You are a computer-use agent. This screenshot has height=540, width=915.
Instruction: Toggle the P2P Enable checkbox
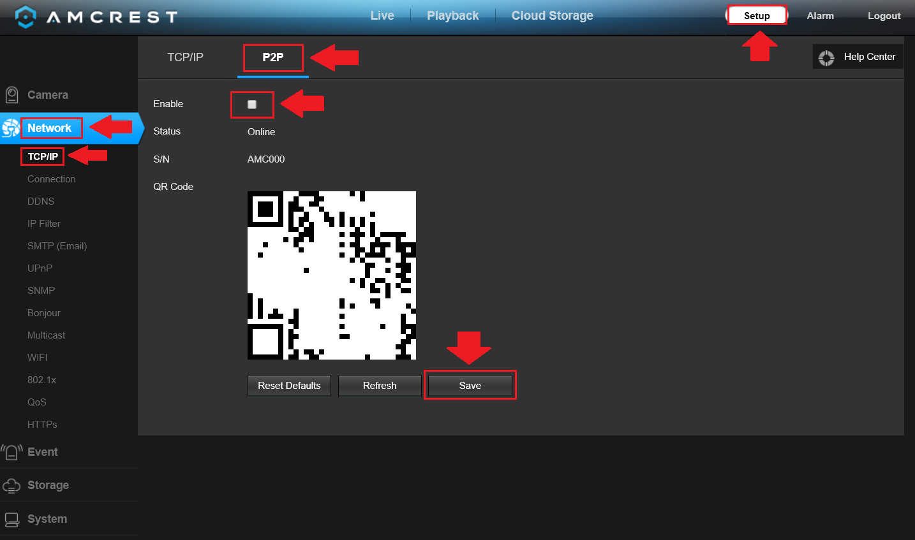point(252,104)
